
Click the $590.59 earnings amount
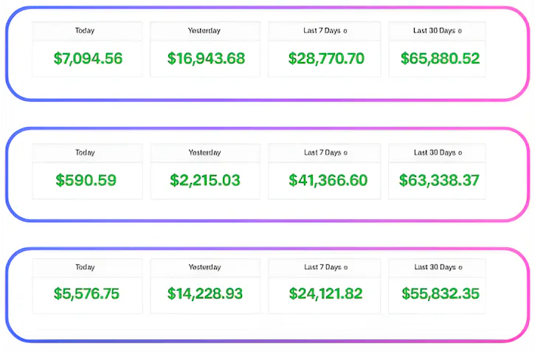click(x=86, y=179)
